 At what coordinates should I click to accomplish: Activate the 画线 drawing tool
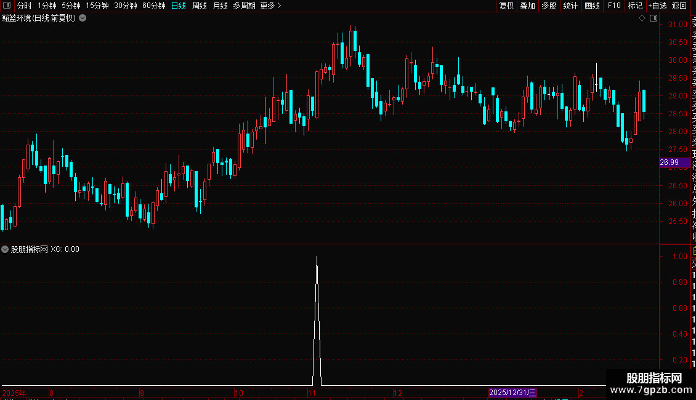click(x=592, y=6)
